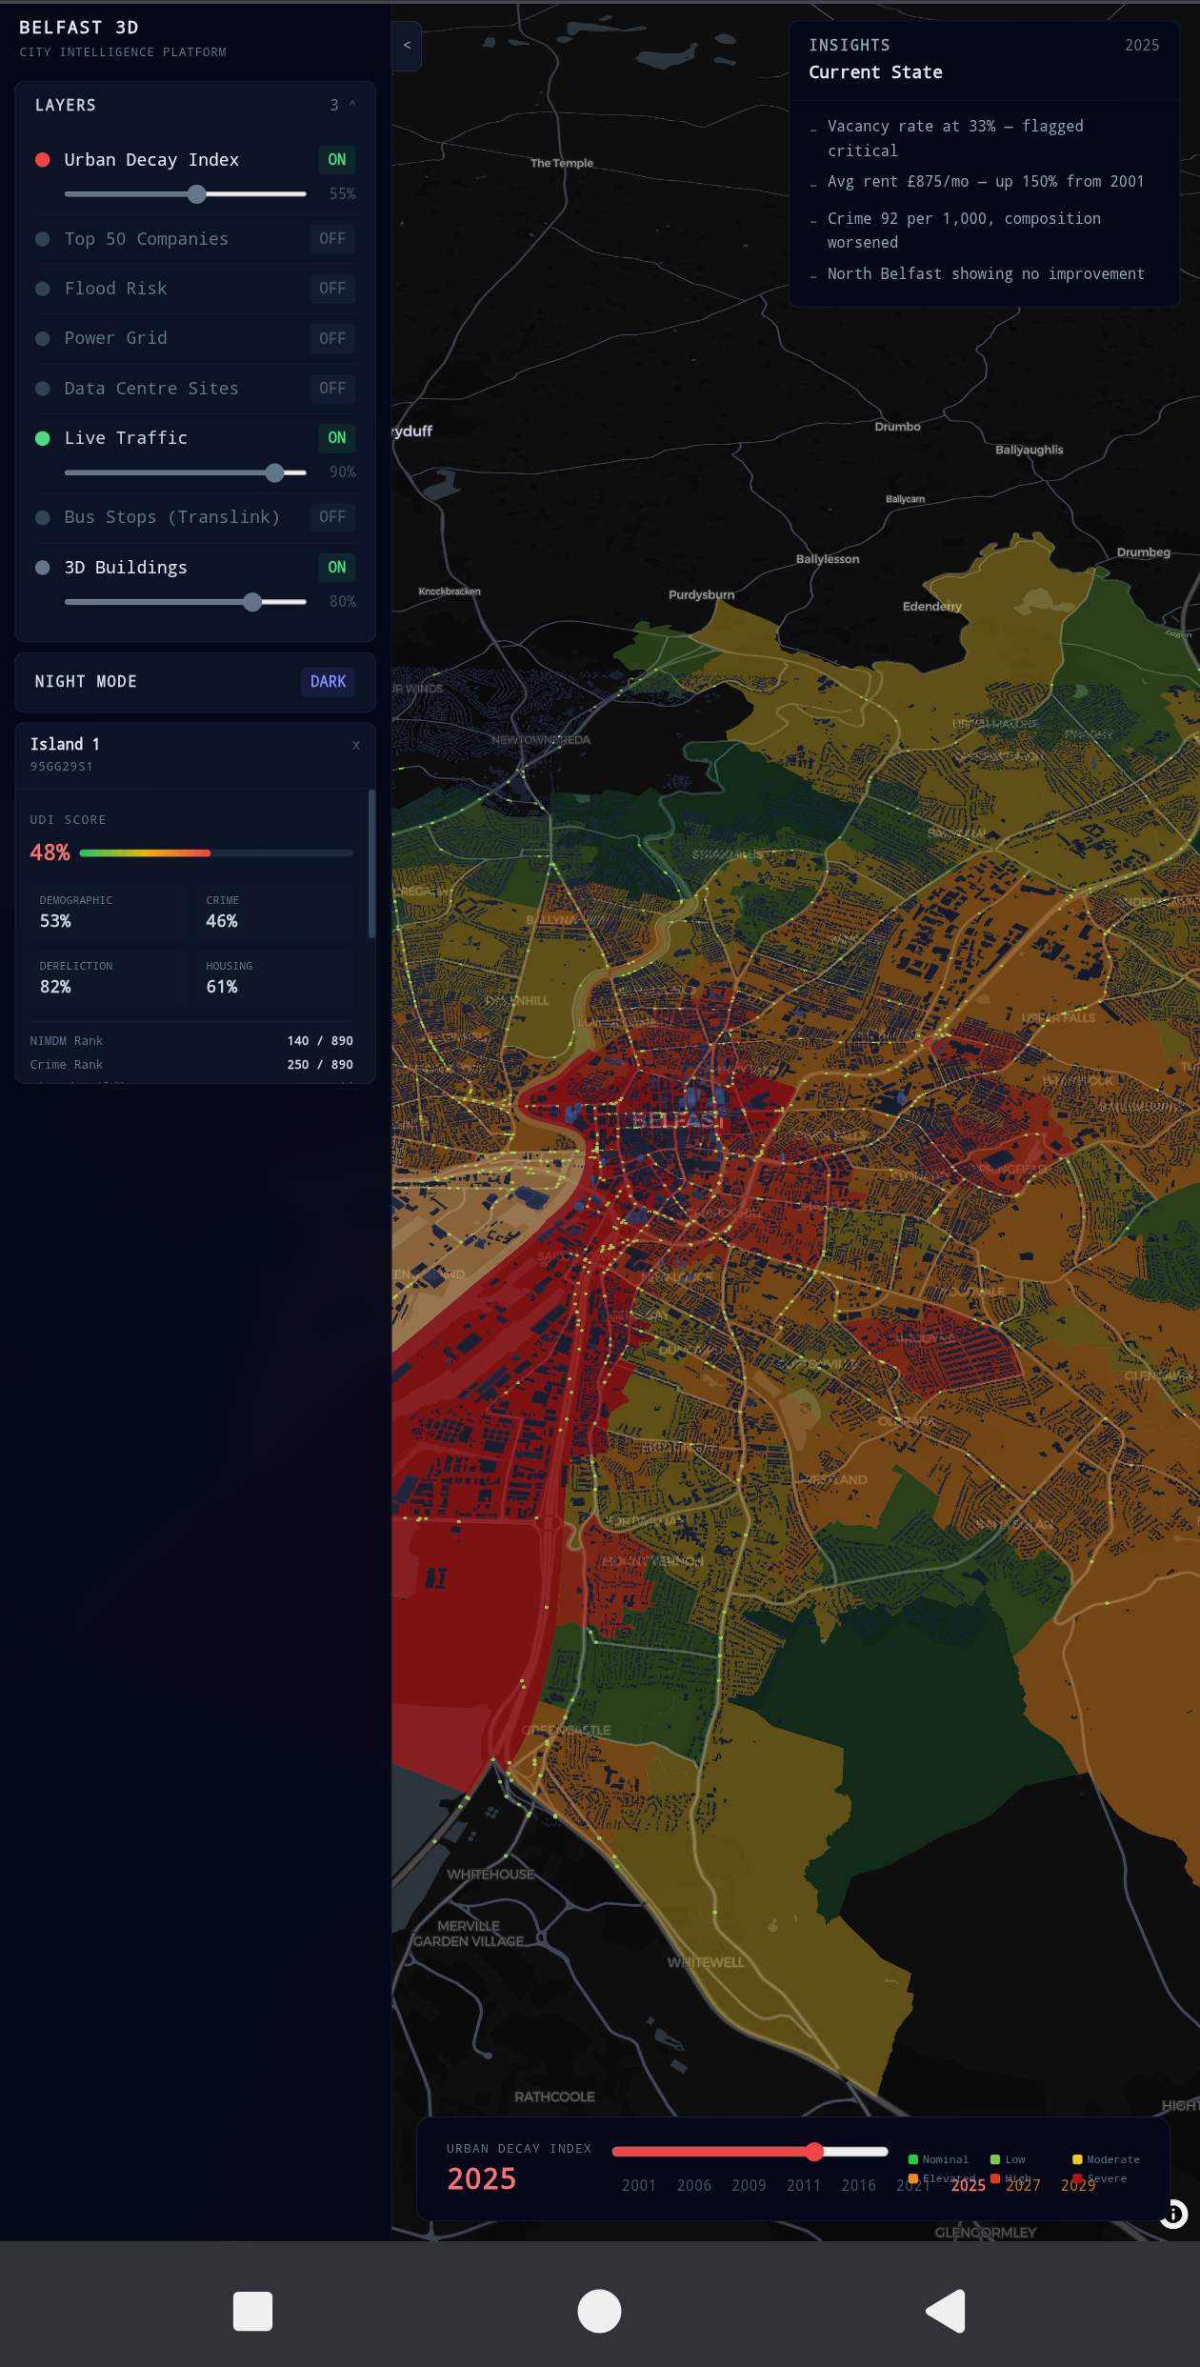1200x2367 pixels.
Task: Click the dot beside Data Centre Sites
Action: (43, 389)
